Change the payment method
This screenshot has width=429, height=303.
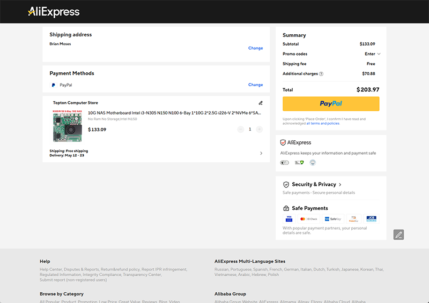(x=256, y=85)
